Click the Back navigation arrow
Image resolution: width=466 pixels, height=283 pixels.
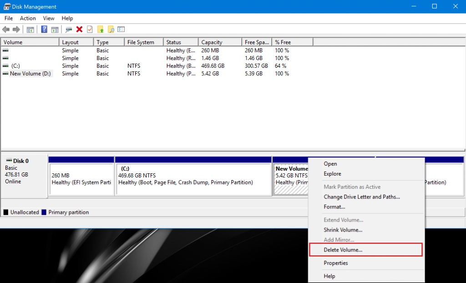pyautogui.click(x=6, y=29)
